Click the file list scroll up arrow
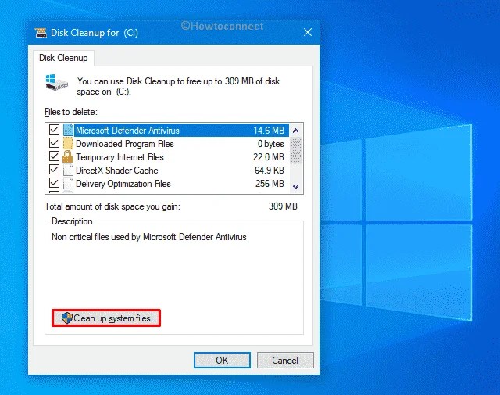Image resolution: width=500 pixels, height=395 pixels. 295,131
